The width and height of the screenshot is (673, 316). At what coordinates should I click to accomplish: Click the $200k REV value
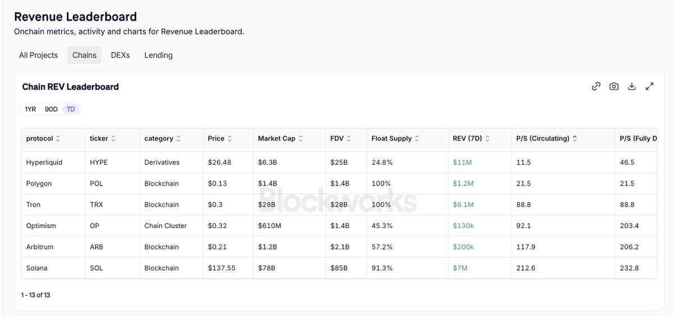click(x=463, y=247)
